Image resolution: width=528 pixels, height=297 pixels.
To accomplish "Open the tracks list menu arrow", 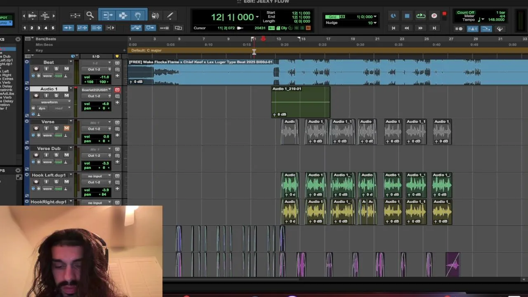I will (x=18, y=39).
